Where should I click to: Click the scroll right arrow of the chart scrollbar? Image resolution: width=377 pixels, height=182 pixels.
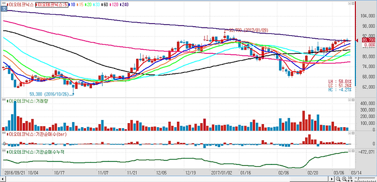[x=332, y=179]
